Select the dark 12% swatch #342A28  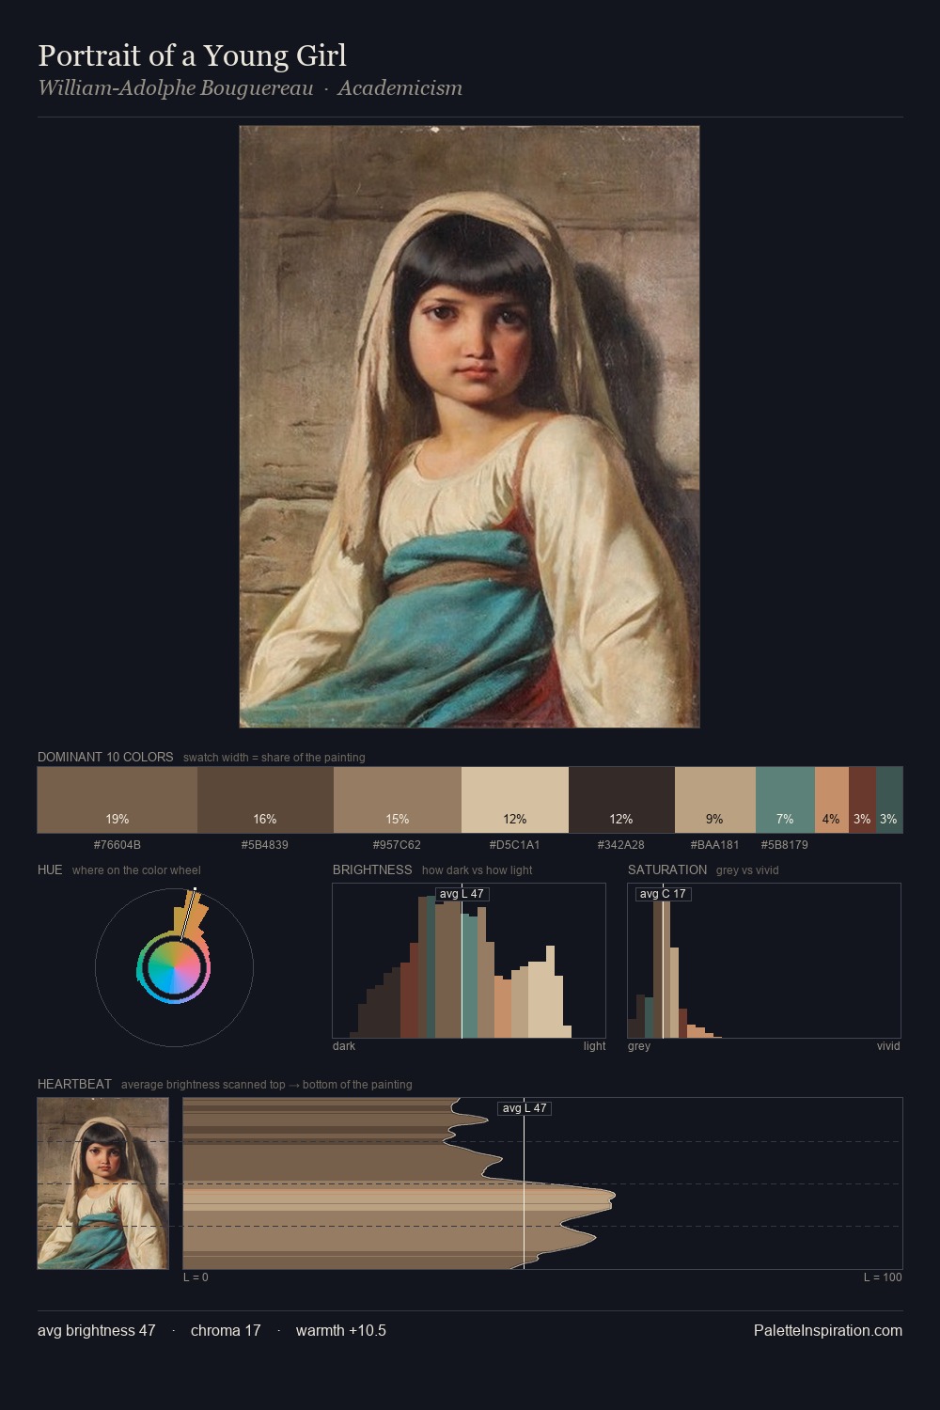click(621, 800)
